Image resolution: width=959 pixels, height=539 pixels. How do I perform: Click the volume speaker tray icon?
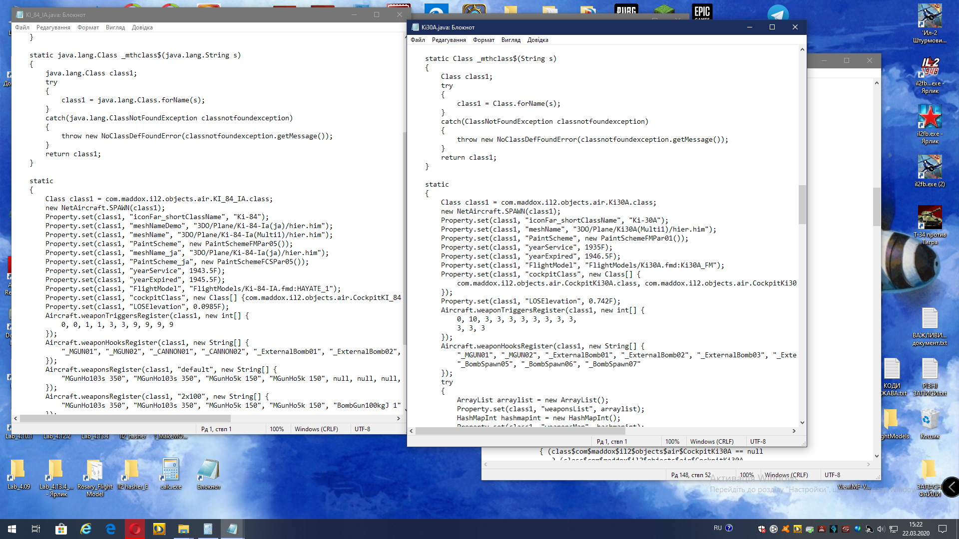coord(881,529)
